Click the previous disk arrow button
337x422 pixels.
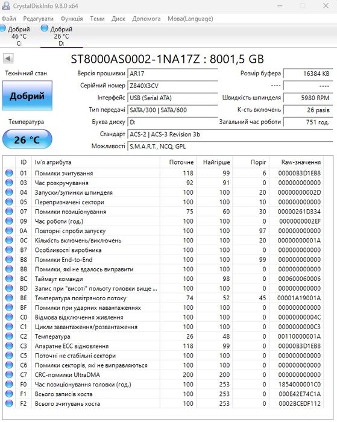(x=8, y=58)
